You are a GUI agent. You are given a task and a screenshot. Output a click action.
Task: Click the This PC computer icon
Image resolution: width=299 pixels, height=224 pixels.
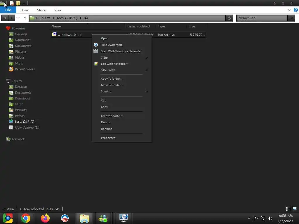tap(8, 81)
